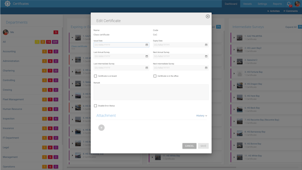This screenshot has height=170, width=302.
Task: Click into the Remark text area
Action: [x=151, y=92]
